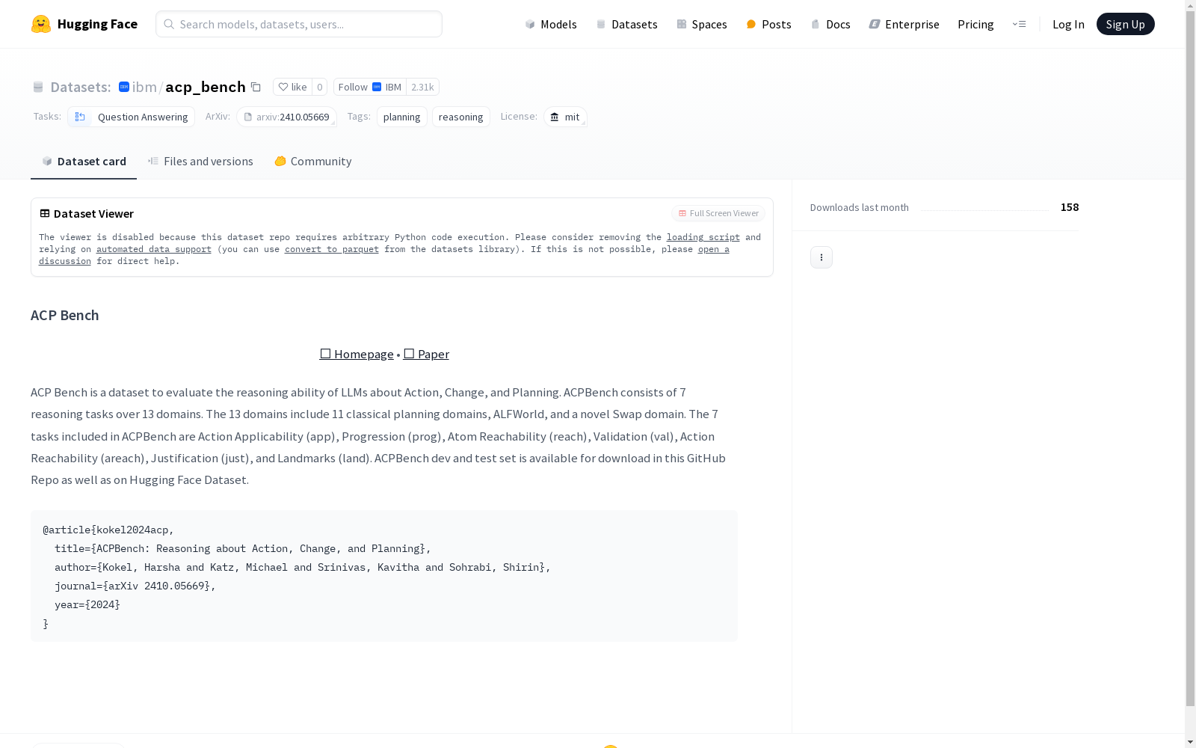Select the Question Answering task tag
This screenshot has width=1196, height=748.
pos(131,117)
